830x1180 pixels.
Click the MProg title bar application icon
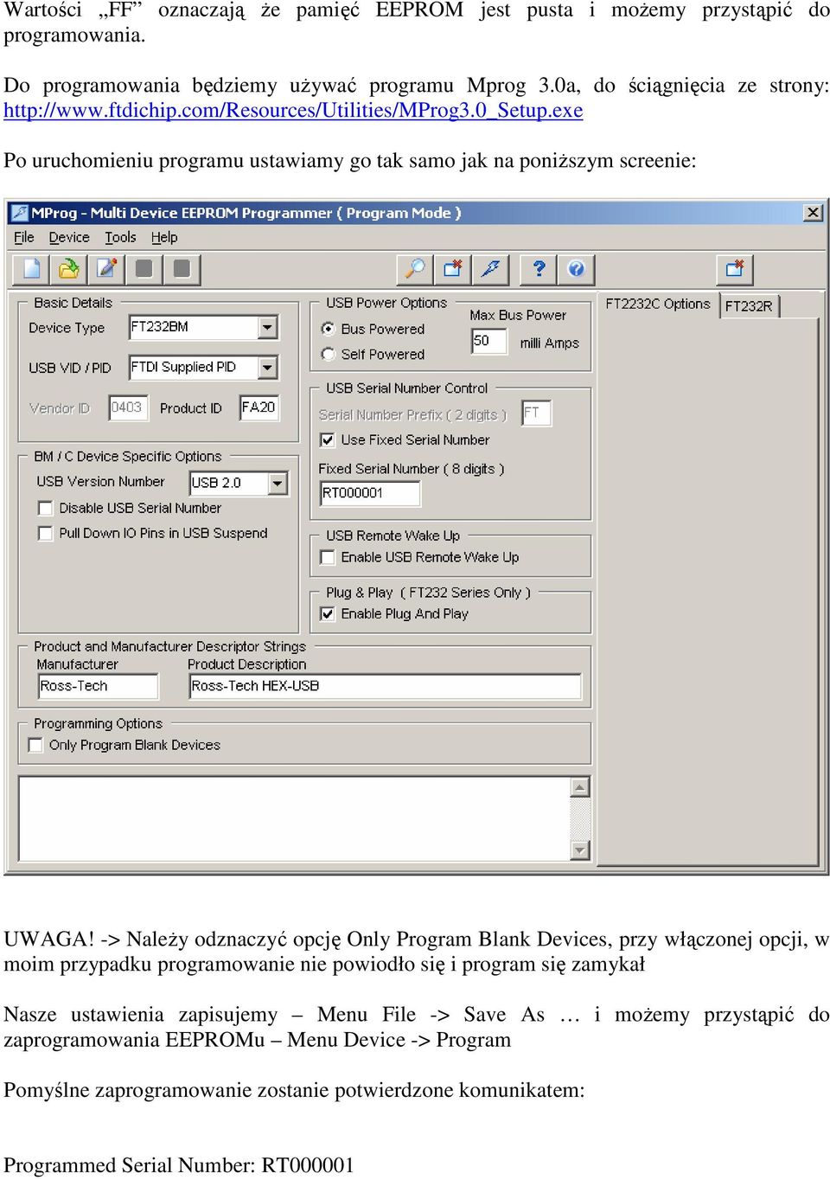click(x=19, y=213)
